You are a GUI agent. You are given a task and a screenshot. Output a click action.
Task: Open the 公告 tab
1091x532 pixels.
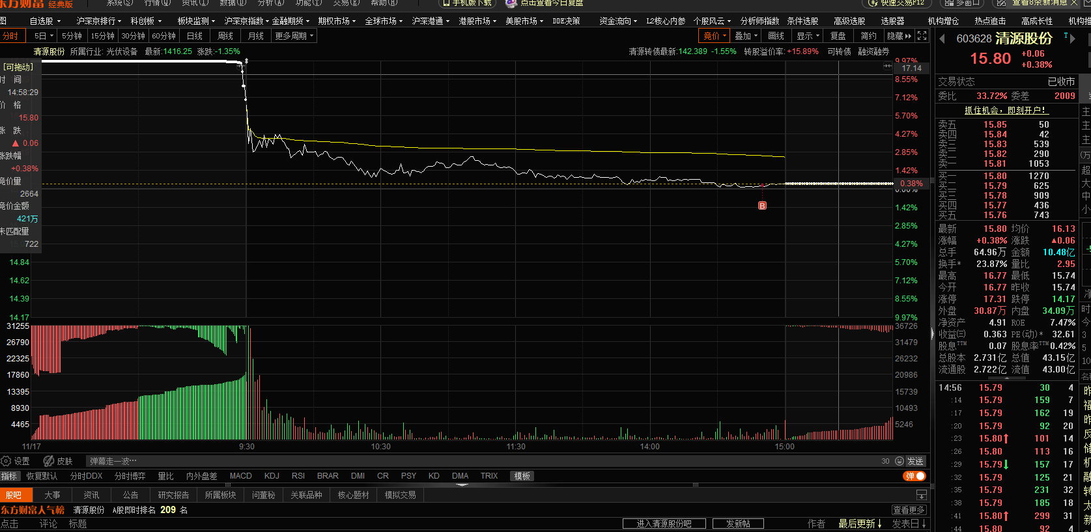click(x=130, y=495)
